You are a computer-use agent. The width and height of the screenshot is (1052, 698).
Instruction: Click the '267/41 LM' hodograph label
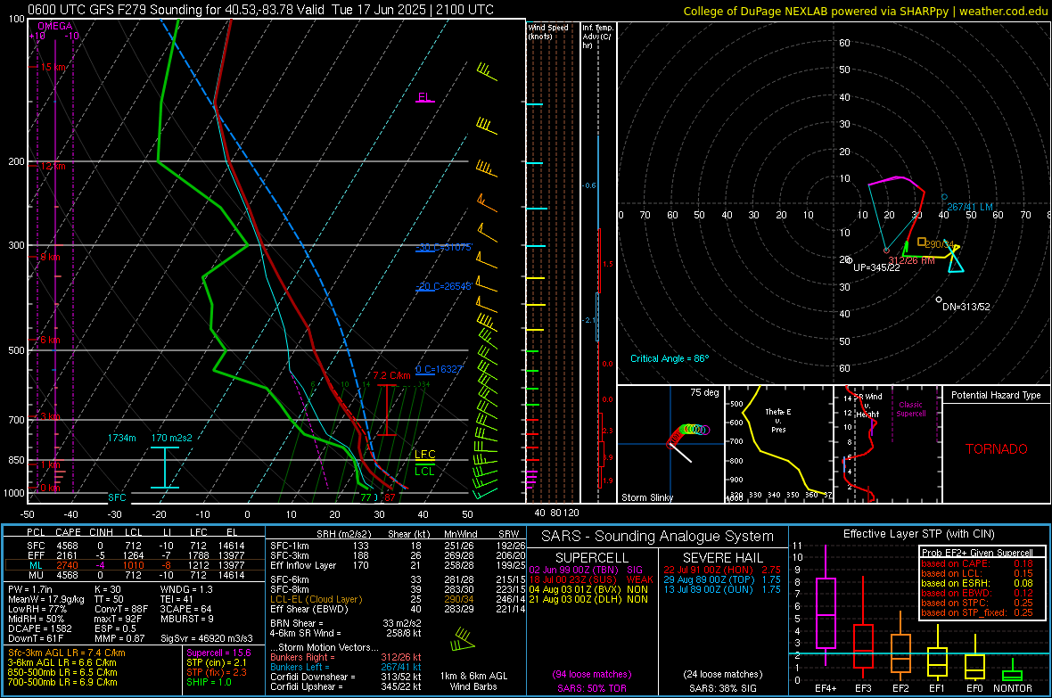[970, 207]
